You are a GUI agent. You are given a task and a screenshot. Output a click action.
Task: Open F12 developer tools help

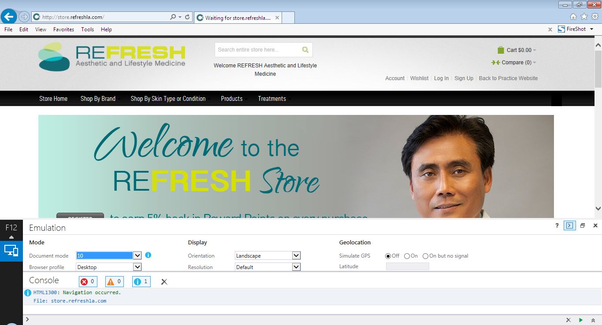557,225
